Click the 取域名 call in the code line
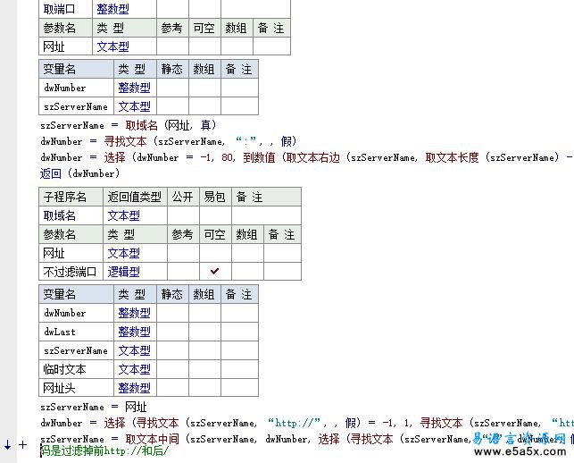574x463 pixels. point(141,125)
